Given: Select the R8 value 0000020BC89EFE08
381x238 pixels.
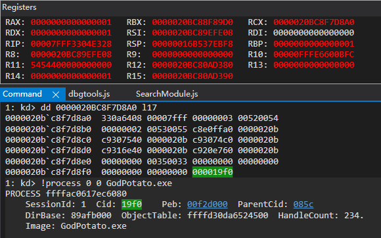Looking at the screenshot, I should 71,54.
